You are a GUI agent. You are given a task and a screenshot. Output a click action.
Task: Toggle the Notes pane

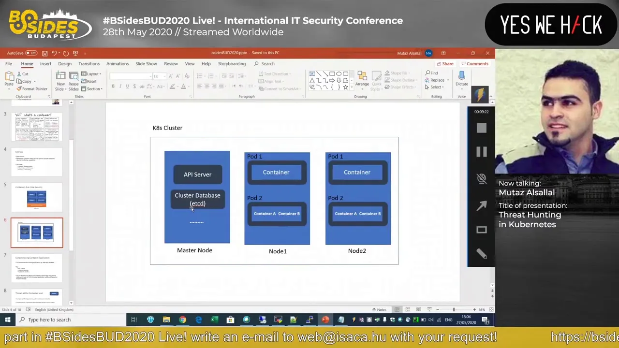point(379,310)
